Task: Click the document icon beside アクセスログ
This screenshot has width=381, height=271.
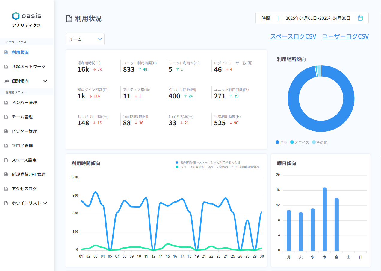Action: click(7, 189)
